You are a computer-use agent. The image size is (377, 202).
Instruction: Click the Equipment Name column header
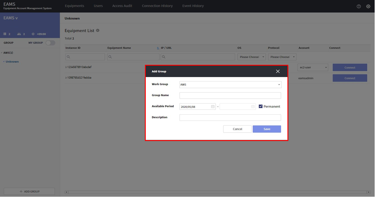[x=119, y=48]
